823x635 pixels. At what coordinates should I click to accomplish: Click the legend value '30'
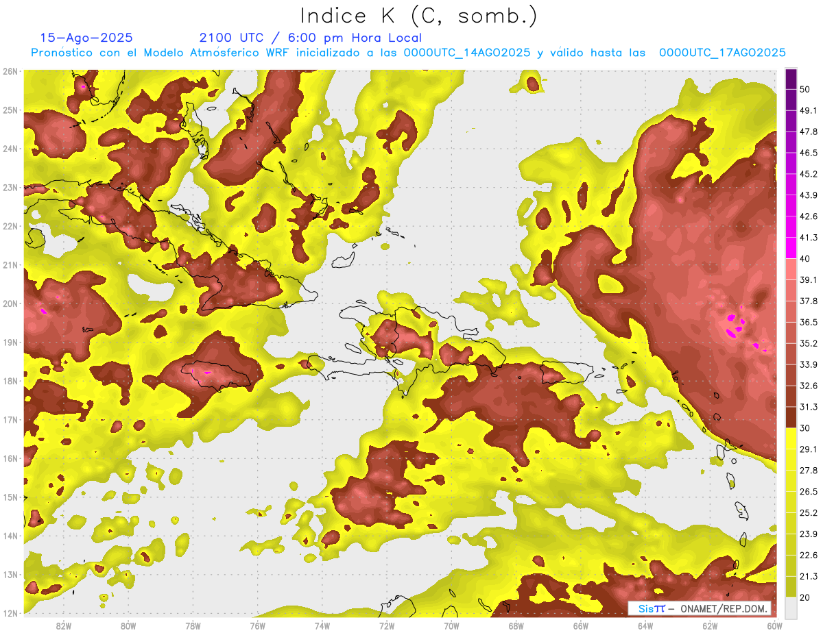point(804,428)
